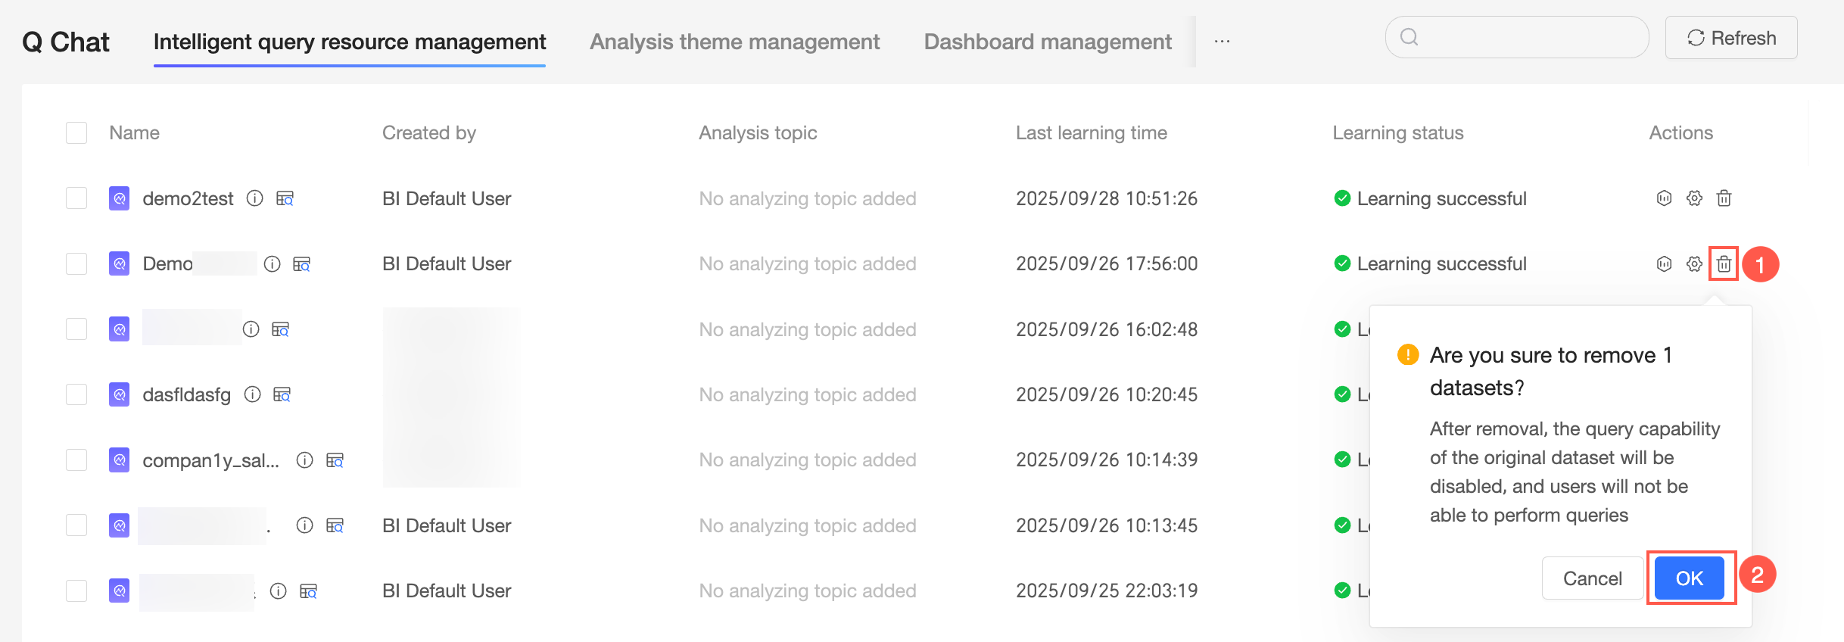Click the learning icon in demo2test row actions

[x=1664, y=198]
